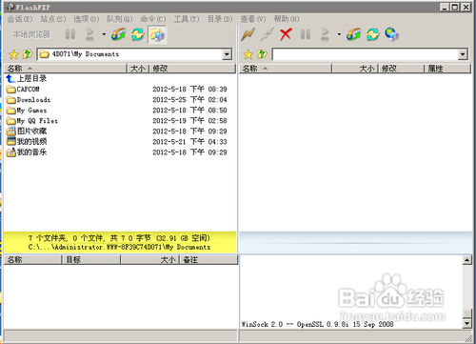The height and width of the screenshot is (344, 476).
Task: Sort local list by 名称 column
Action: pos(66,69)
